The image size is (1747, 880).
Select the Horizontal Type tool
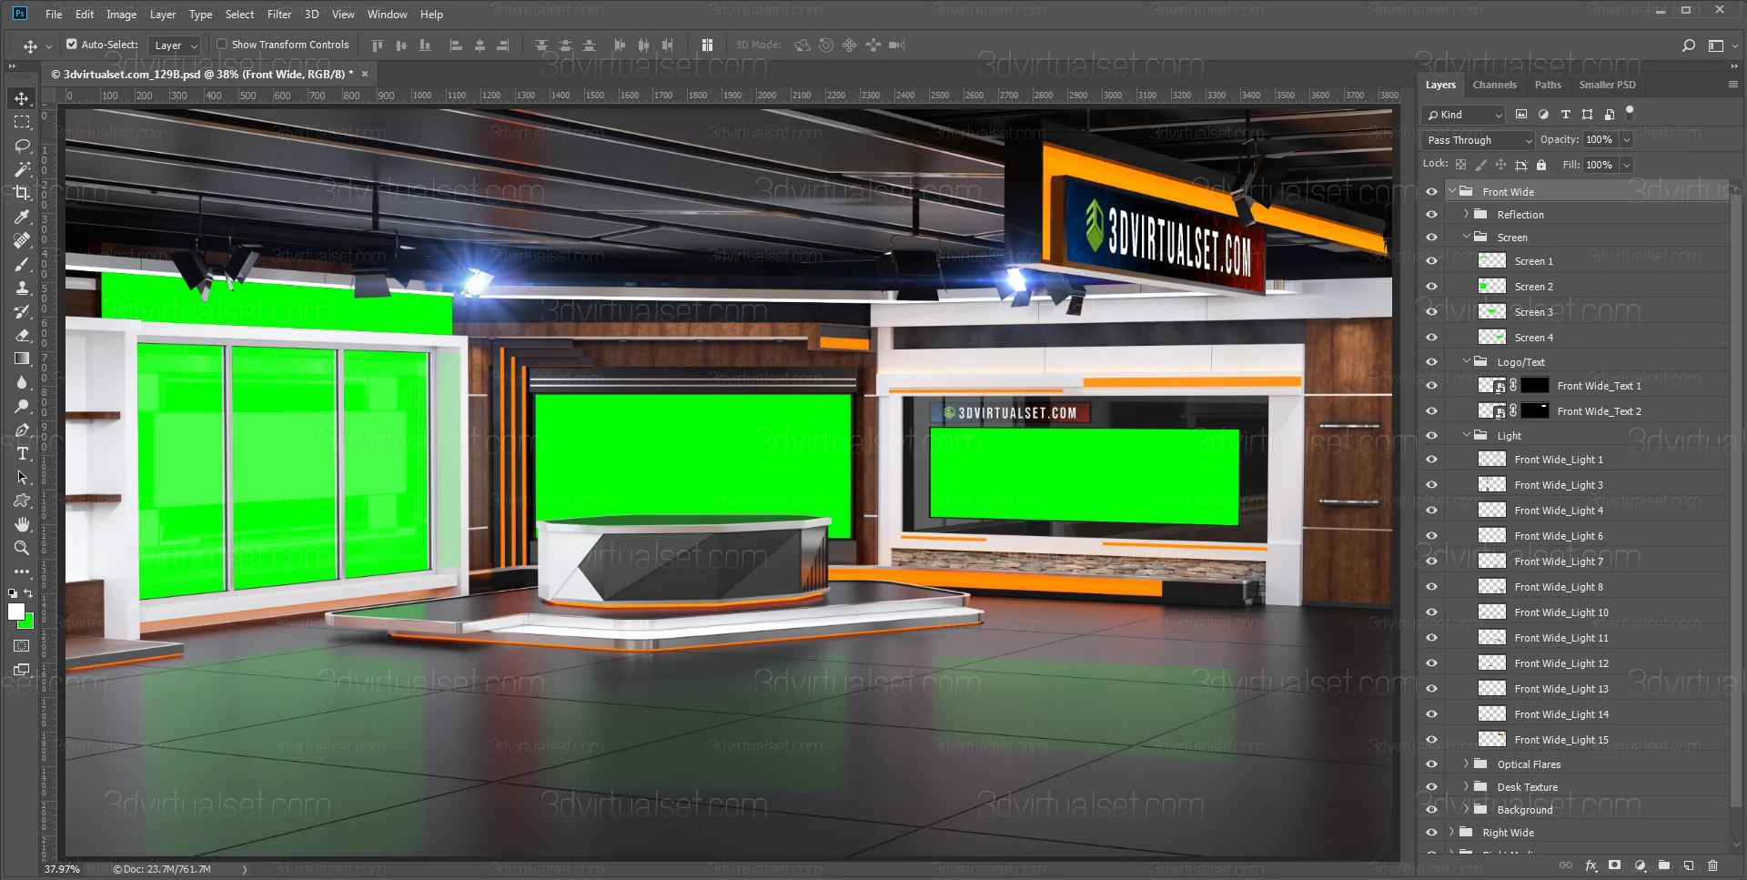click(x=22, y=453)
